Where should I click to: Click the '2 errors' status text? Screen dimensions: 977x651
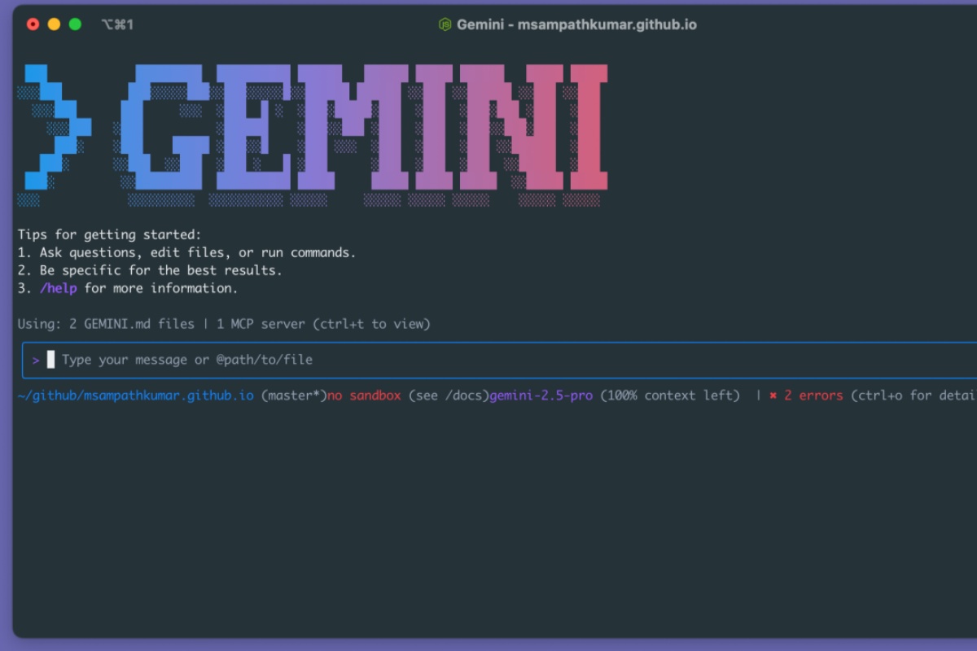coord(813,395)
